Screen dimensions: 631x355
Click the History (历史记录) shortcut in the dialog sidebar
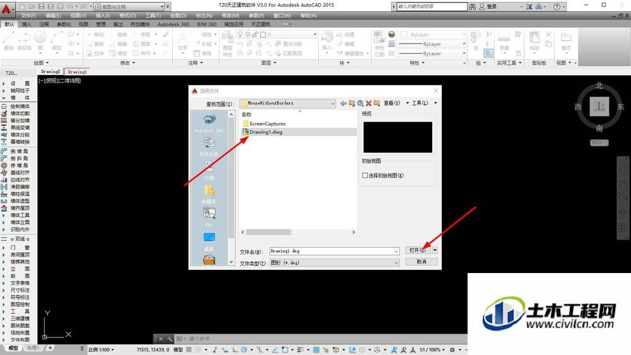209,147
